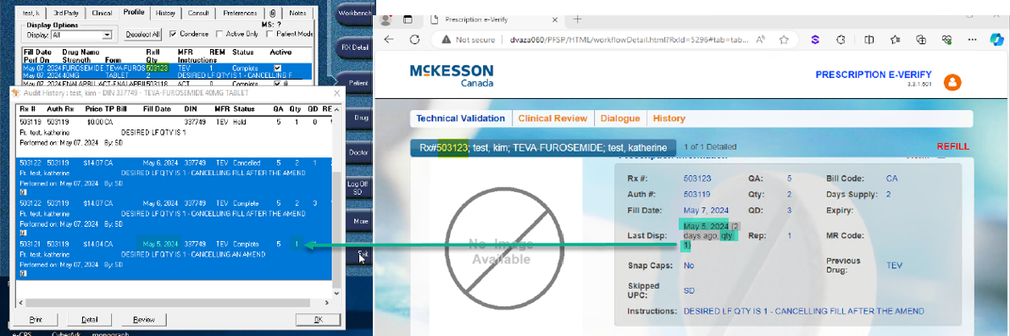The height and width of the screenshot is (336, 1010).
Task: Check the Patient Mode checkbox
Action: [270, 34]
